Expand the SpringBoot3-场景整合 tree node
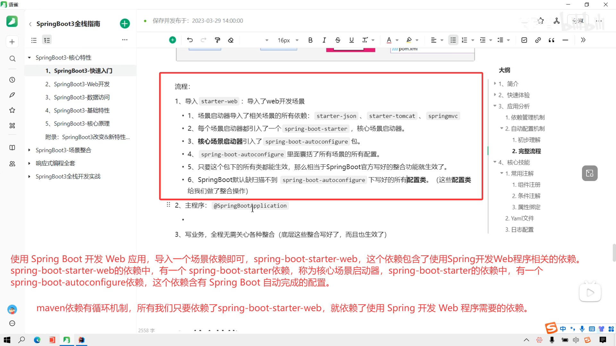 tap(29, 150)
